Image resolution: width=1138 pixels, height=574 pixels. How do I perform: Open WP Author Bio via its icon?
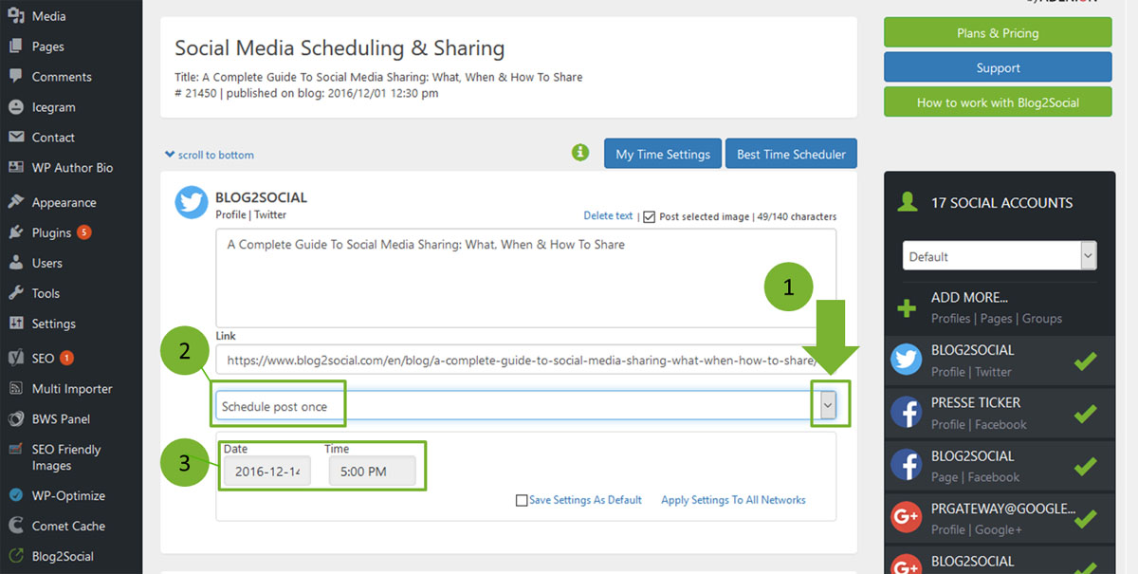[x=15, y=168]
